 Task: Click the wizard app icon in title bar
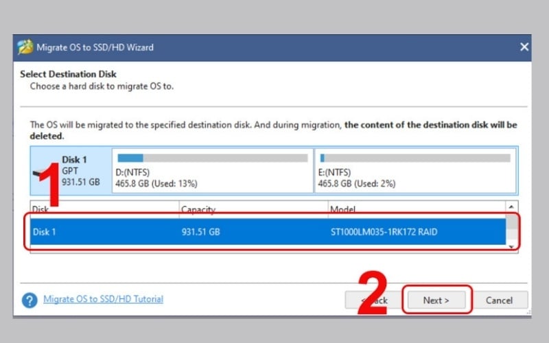pyautogui.click(x=25, y=47)
